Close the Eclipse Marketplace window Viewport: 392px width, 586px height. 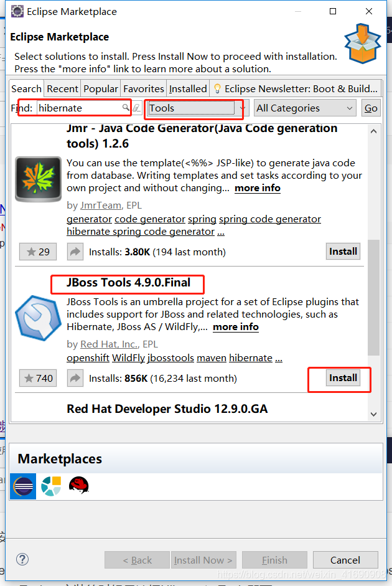point(369,11)
